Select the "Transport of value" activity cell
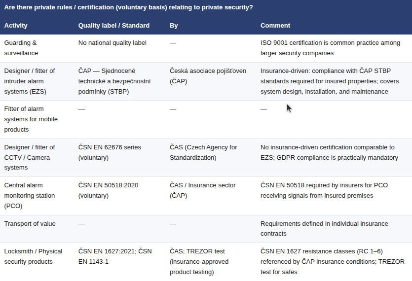Screen dimensions: 412x281 30,224
